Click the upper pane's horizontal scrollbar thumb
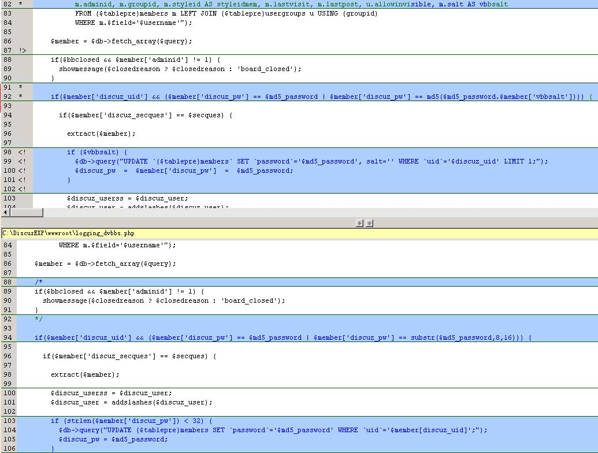Image resolution: width=598 pixels, height=453 pixels. 27,213
